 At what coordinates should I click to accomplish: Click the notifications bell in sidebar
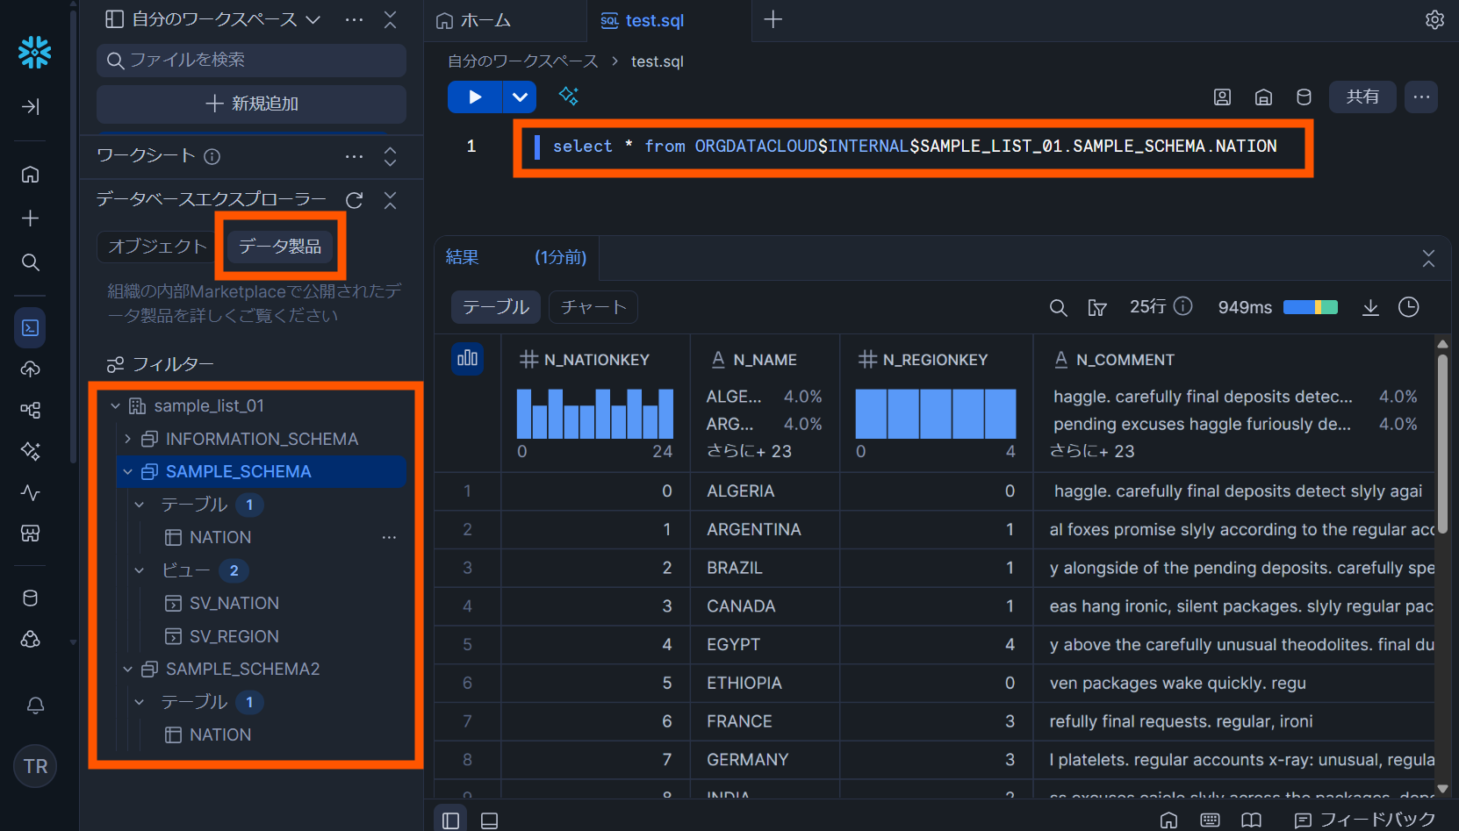coord(35,706)
